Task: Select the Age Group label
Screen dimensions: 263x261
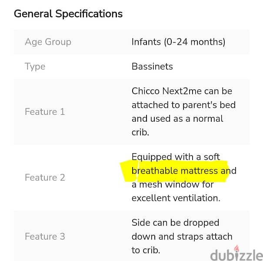Action: (48, 42)
